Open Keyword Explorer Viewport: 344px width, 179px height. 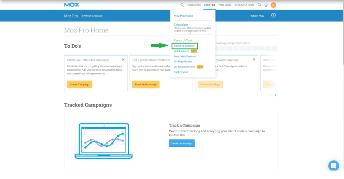184,46
